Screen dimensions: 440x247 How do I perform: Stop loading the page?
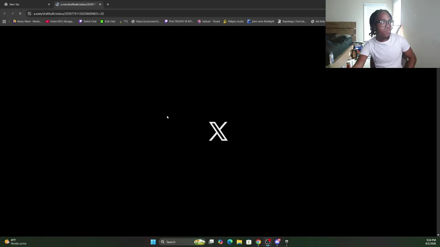coord(20,13)
